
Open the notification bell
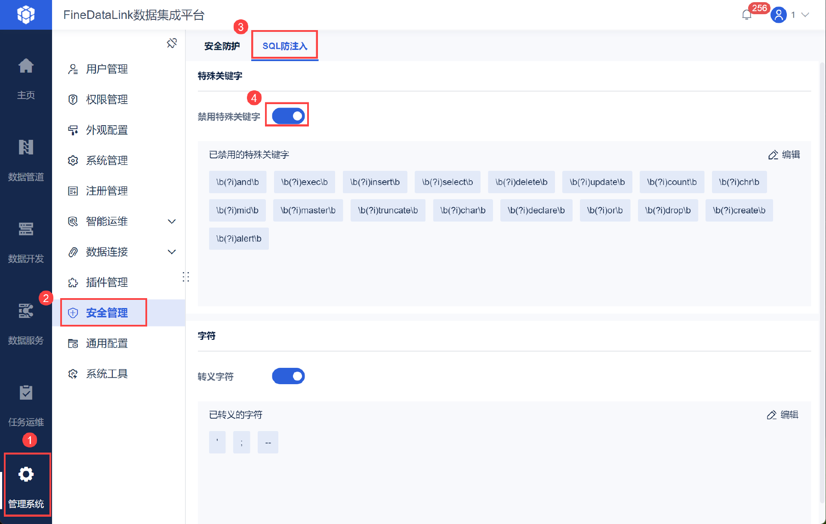(747, 15)
